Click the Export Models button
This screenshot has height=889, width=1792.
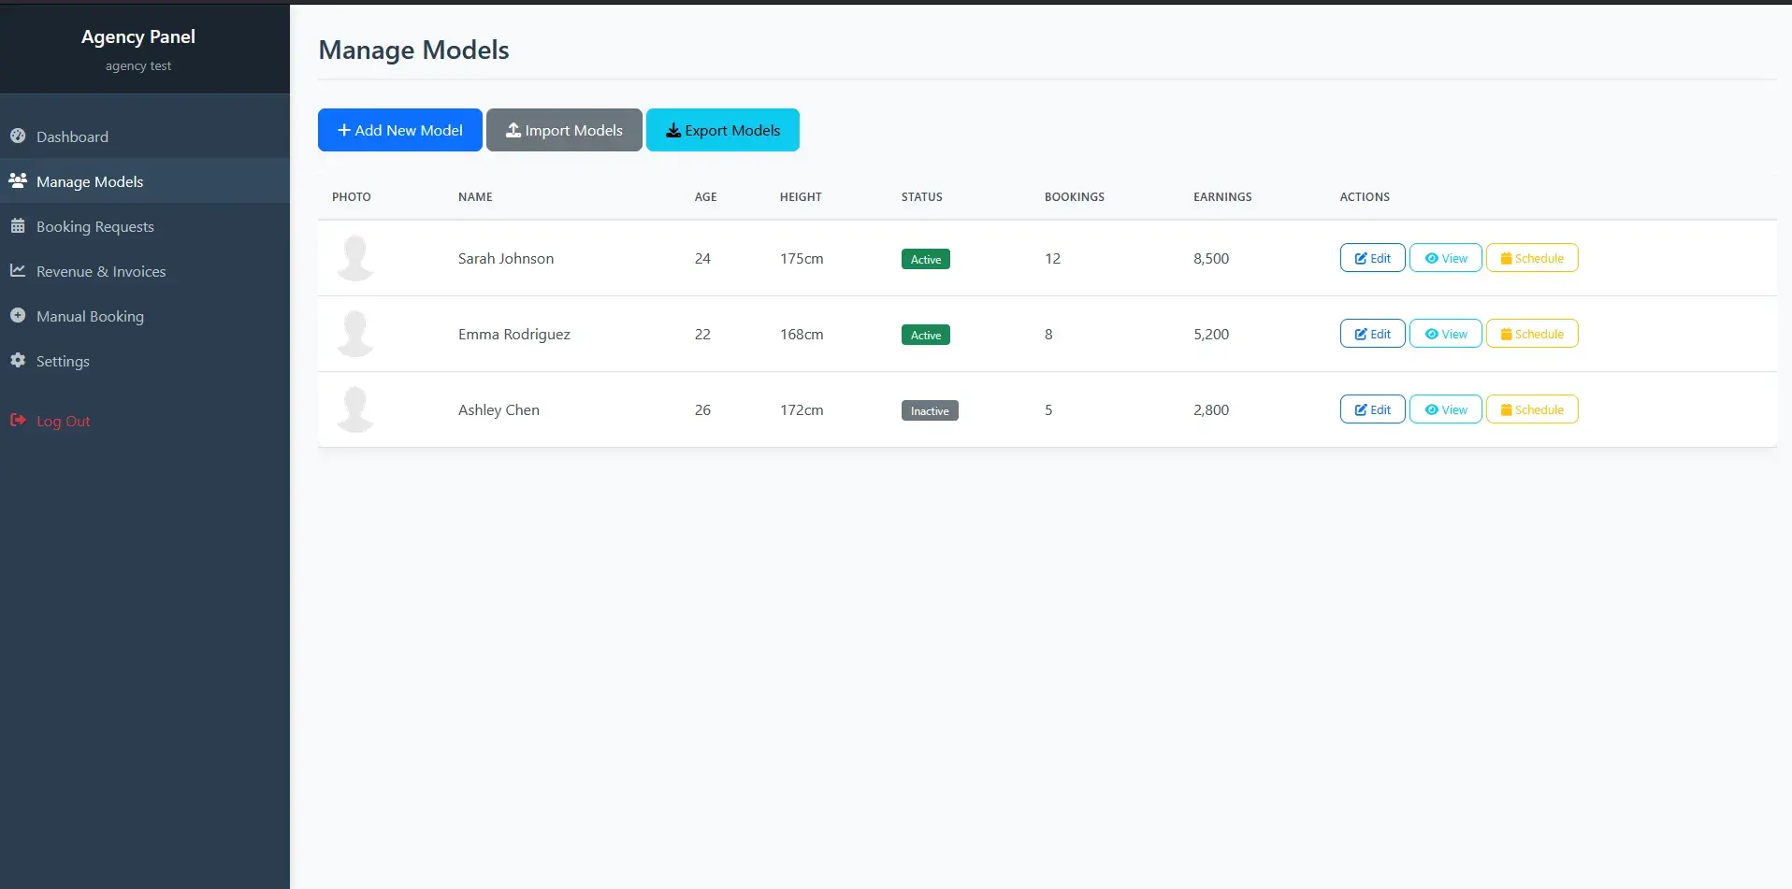(722, 130)
